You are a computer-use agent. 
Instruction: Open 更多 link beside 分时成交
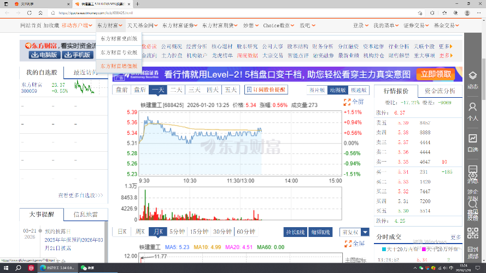click(x=455, y=237)
